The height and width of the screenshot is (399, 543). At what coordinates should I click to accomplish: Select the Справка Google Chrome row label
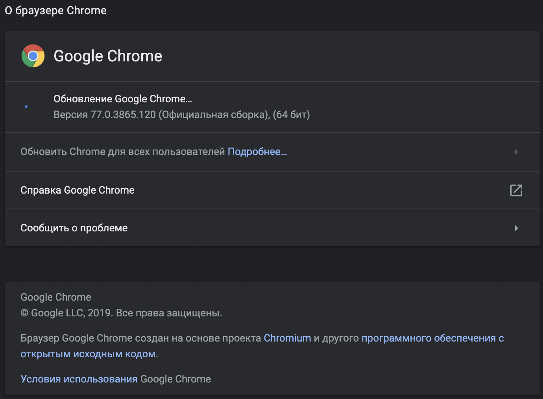[x=78, y=190]
